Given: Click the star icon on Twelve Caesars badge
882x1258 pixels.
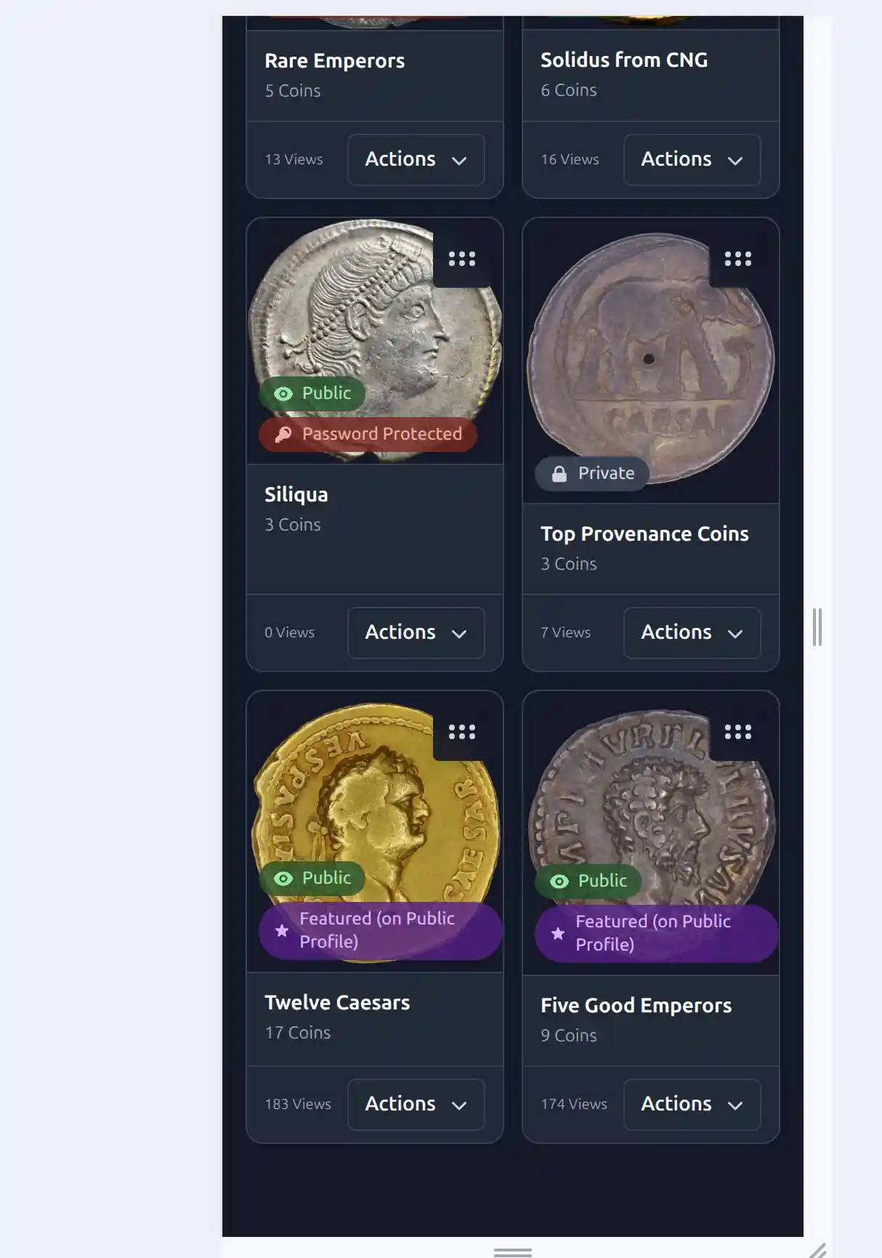Looking at the screenshot, I should pyautogui.click(x=282, y=930).
